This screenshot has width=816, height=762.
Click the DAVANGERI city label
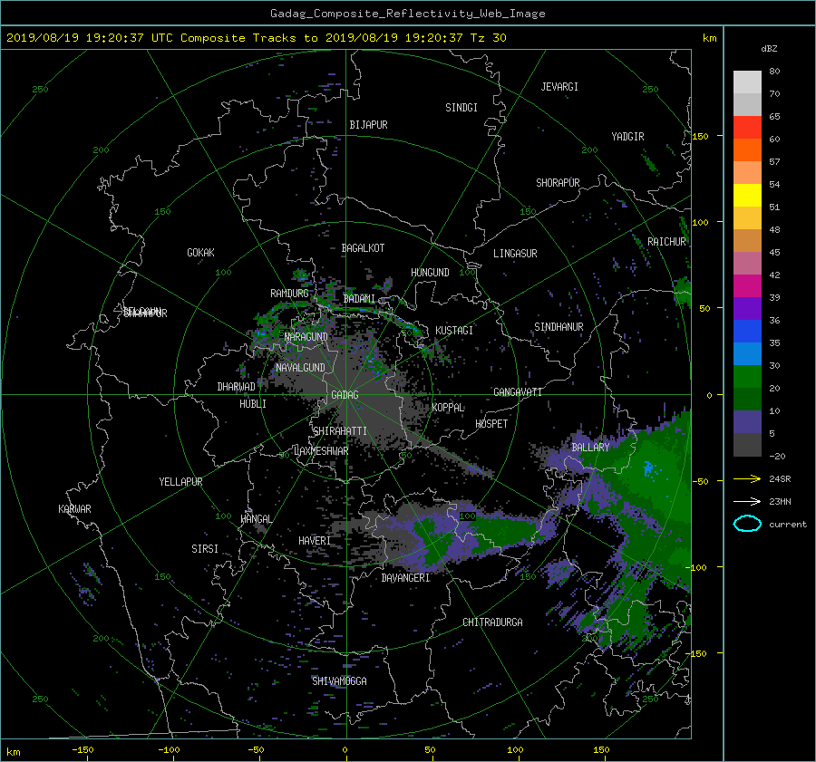click(405, 578)
